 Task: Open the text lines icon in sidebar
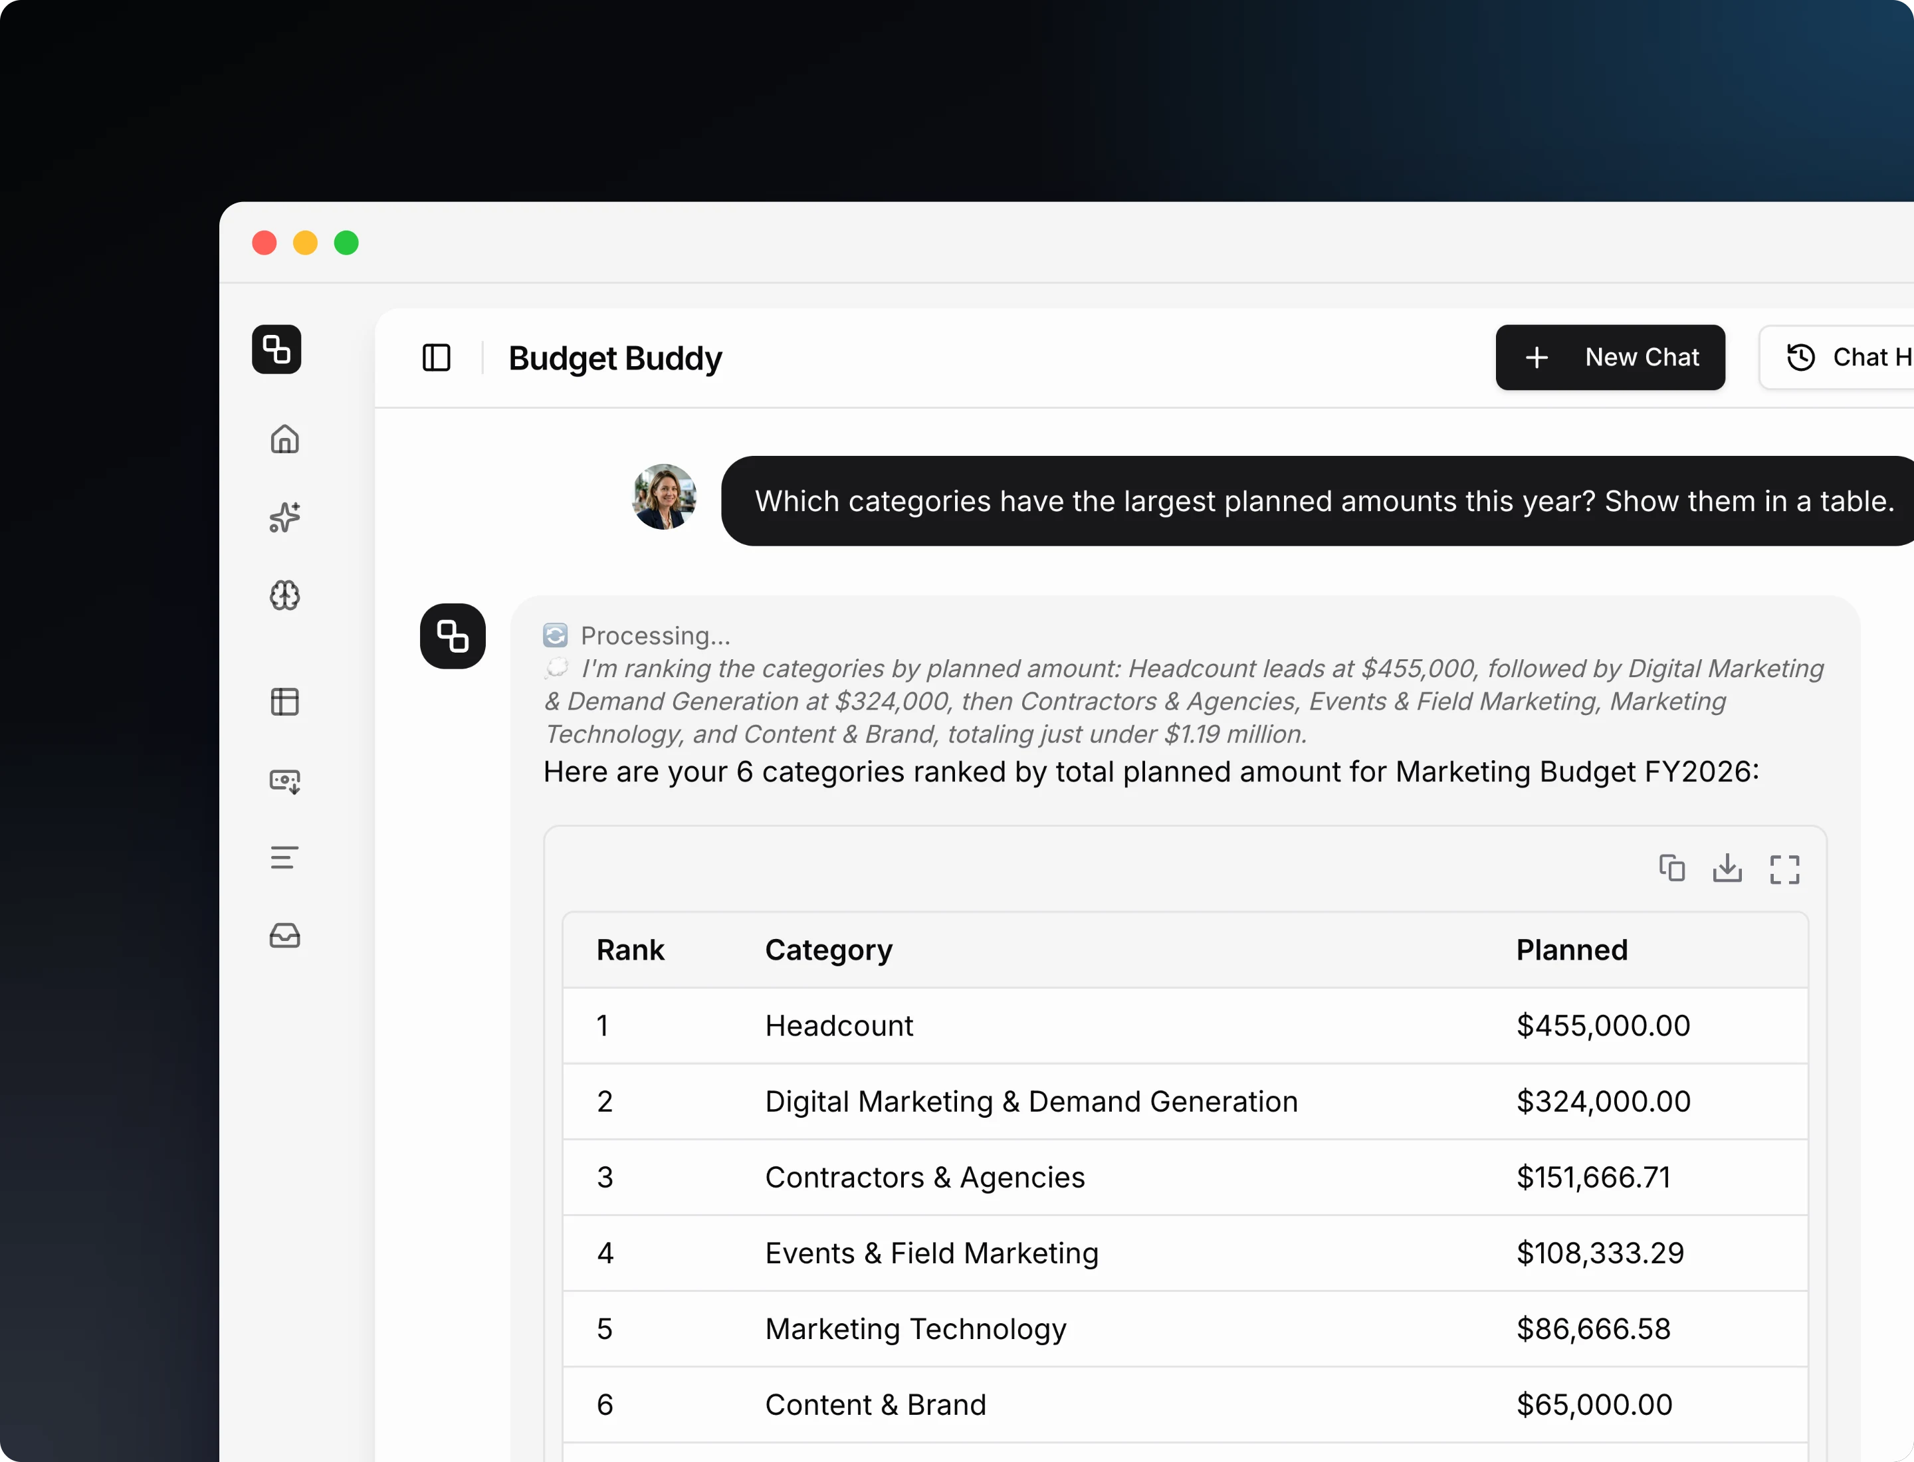coord(284,858)
